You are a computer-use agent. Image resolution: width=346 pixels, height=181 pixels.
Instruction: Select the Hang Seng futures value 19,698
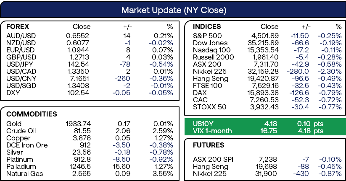(x=266, y=166)
